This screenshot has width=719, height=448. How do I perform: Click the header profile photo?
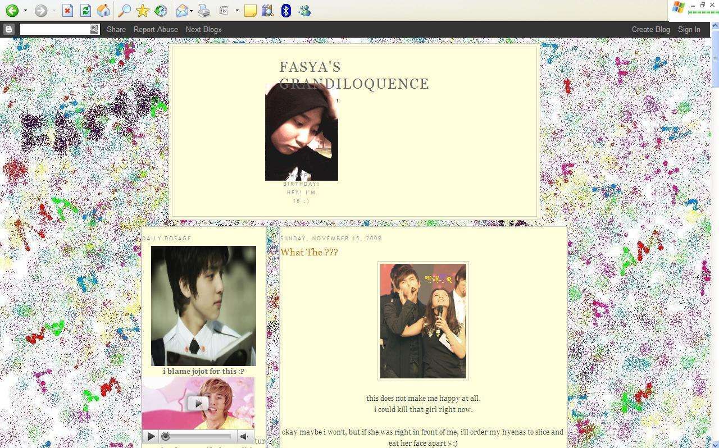pos(302,132)
